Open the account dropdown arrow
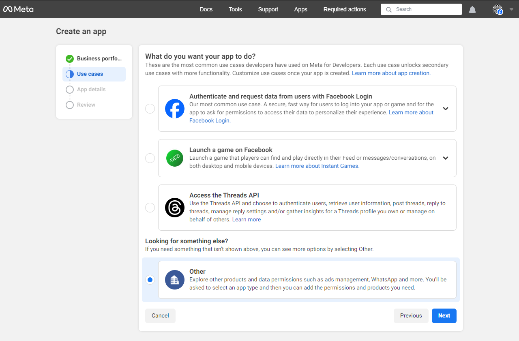Screen dimensions: 519x341 (x=510, y=9)
